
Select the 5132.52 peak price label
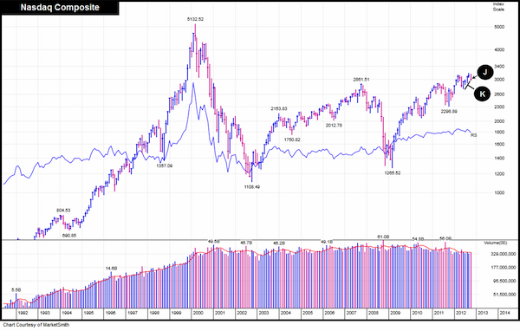point(195,19)
